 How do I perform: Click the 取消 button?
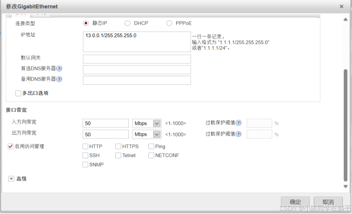click(x=328, y=202)
